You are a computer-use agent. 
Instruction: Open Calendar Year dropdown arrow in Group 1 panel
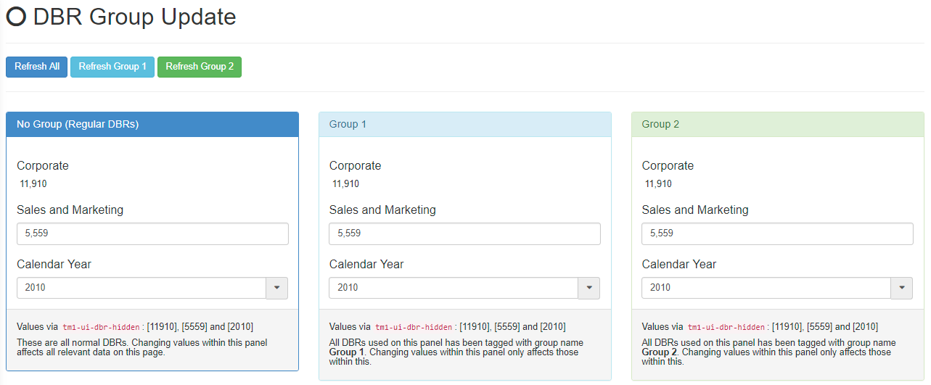click(x=589, y=288)
